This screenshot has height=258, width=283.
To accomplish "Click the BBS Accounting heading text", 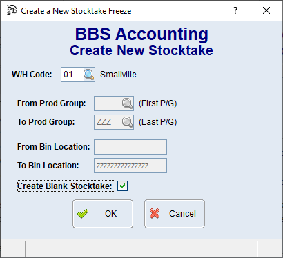I will pos(141,34).
